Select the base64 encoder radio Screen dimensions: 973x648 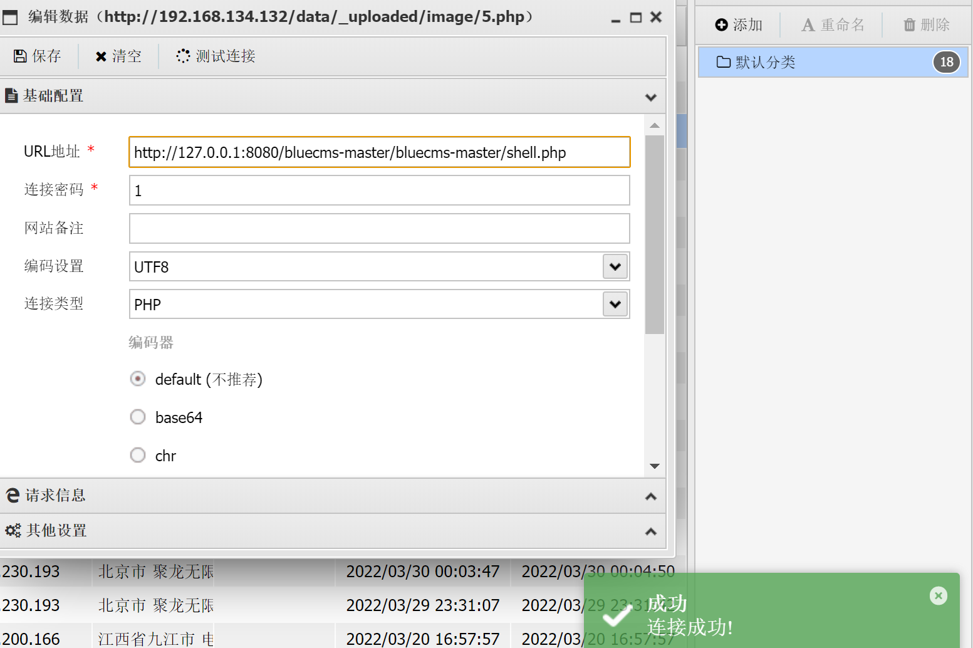[138, 417]
